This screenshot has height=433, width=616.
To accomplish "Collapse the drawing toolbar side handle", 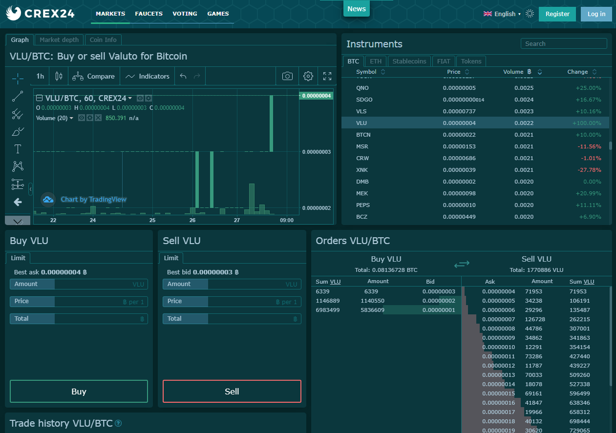I will point(30,189).
